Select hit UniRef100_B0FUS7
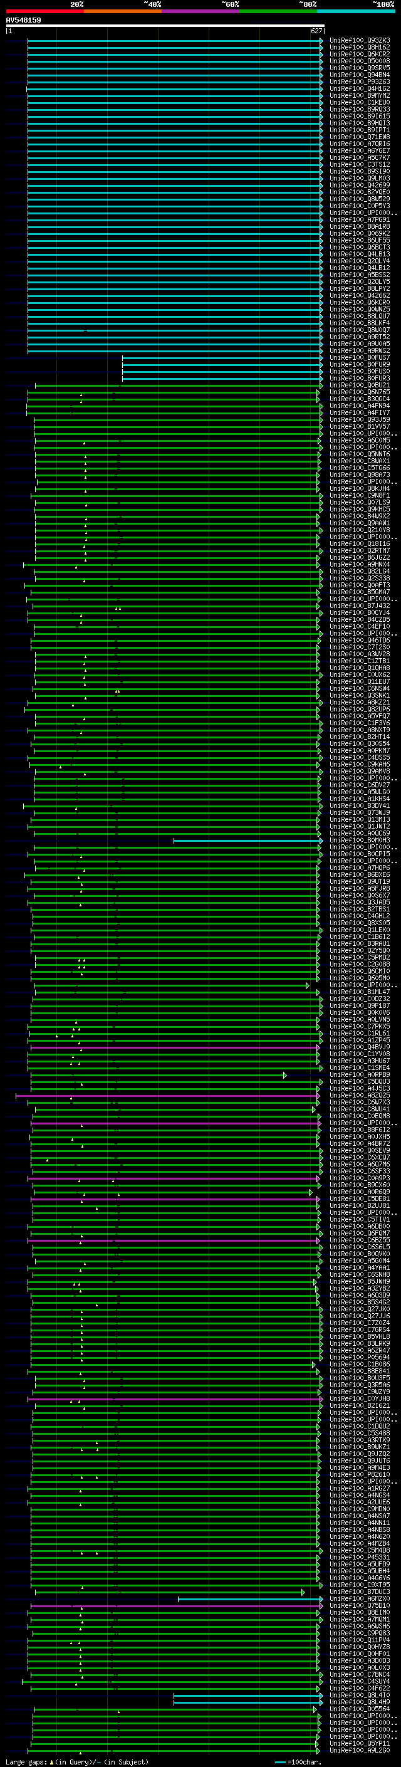401x1767 pixels. coord(360,357)
